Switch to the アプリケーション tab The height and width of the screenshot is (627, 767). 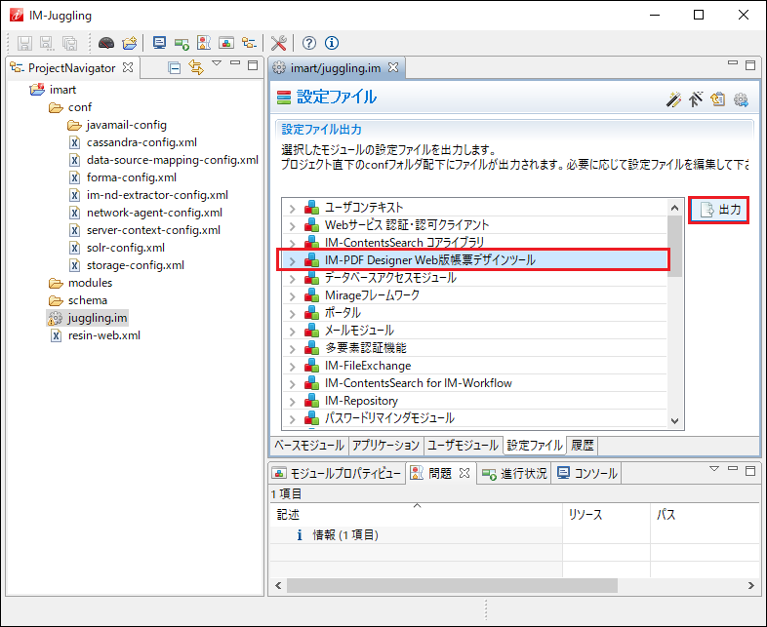pos(386,446)
